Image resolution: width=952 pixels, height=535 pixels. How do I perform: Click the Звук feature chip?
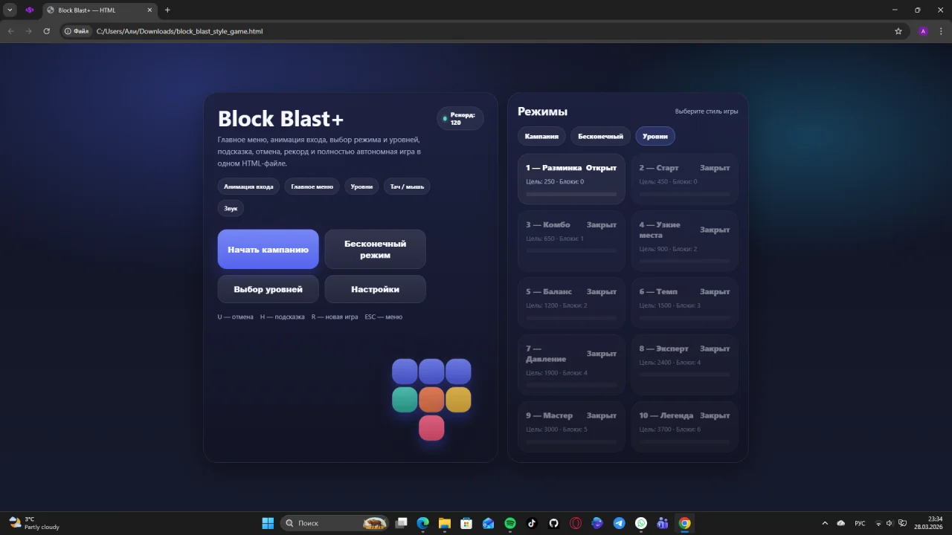231,208
